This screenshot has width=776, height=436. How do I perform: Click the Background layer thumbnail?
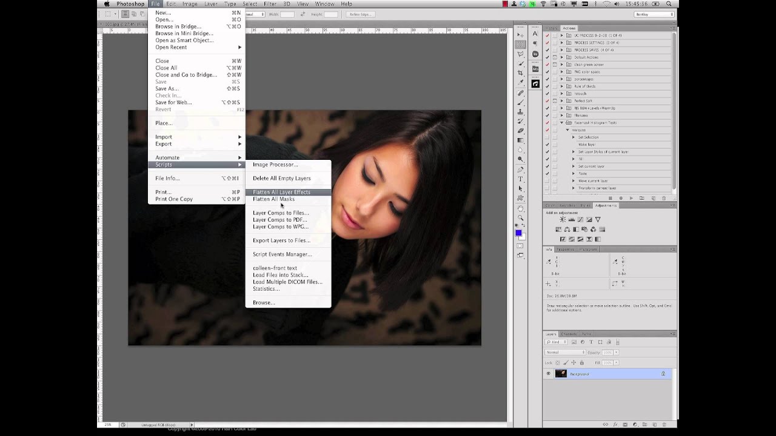[561, 374]
